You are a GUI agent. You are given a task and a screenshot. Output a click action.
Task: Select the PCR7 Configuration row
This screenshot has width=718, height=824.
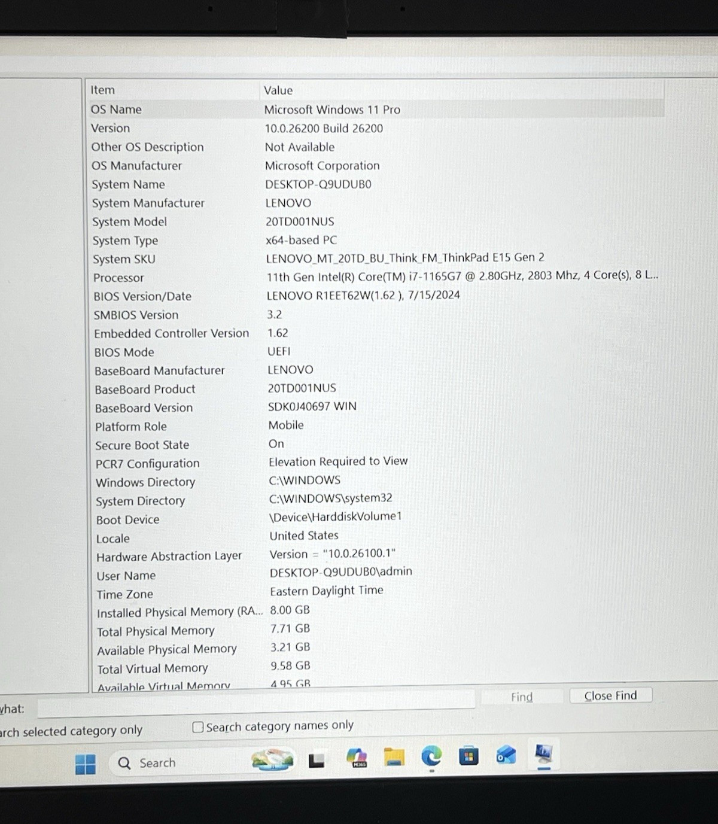(376, 463)
